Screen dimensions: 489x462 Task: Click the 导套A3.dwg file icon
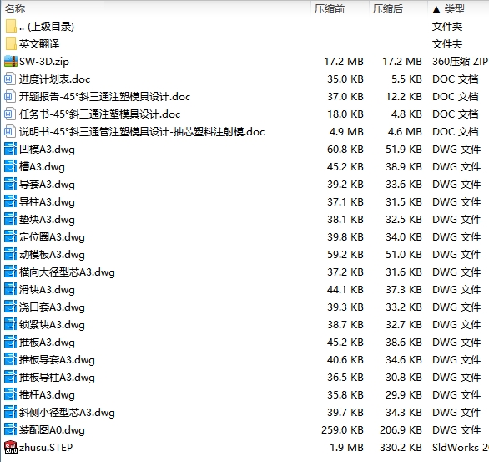click(x=10, y=184)
